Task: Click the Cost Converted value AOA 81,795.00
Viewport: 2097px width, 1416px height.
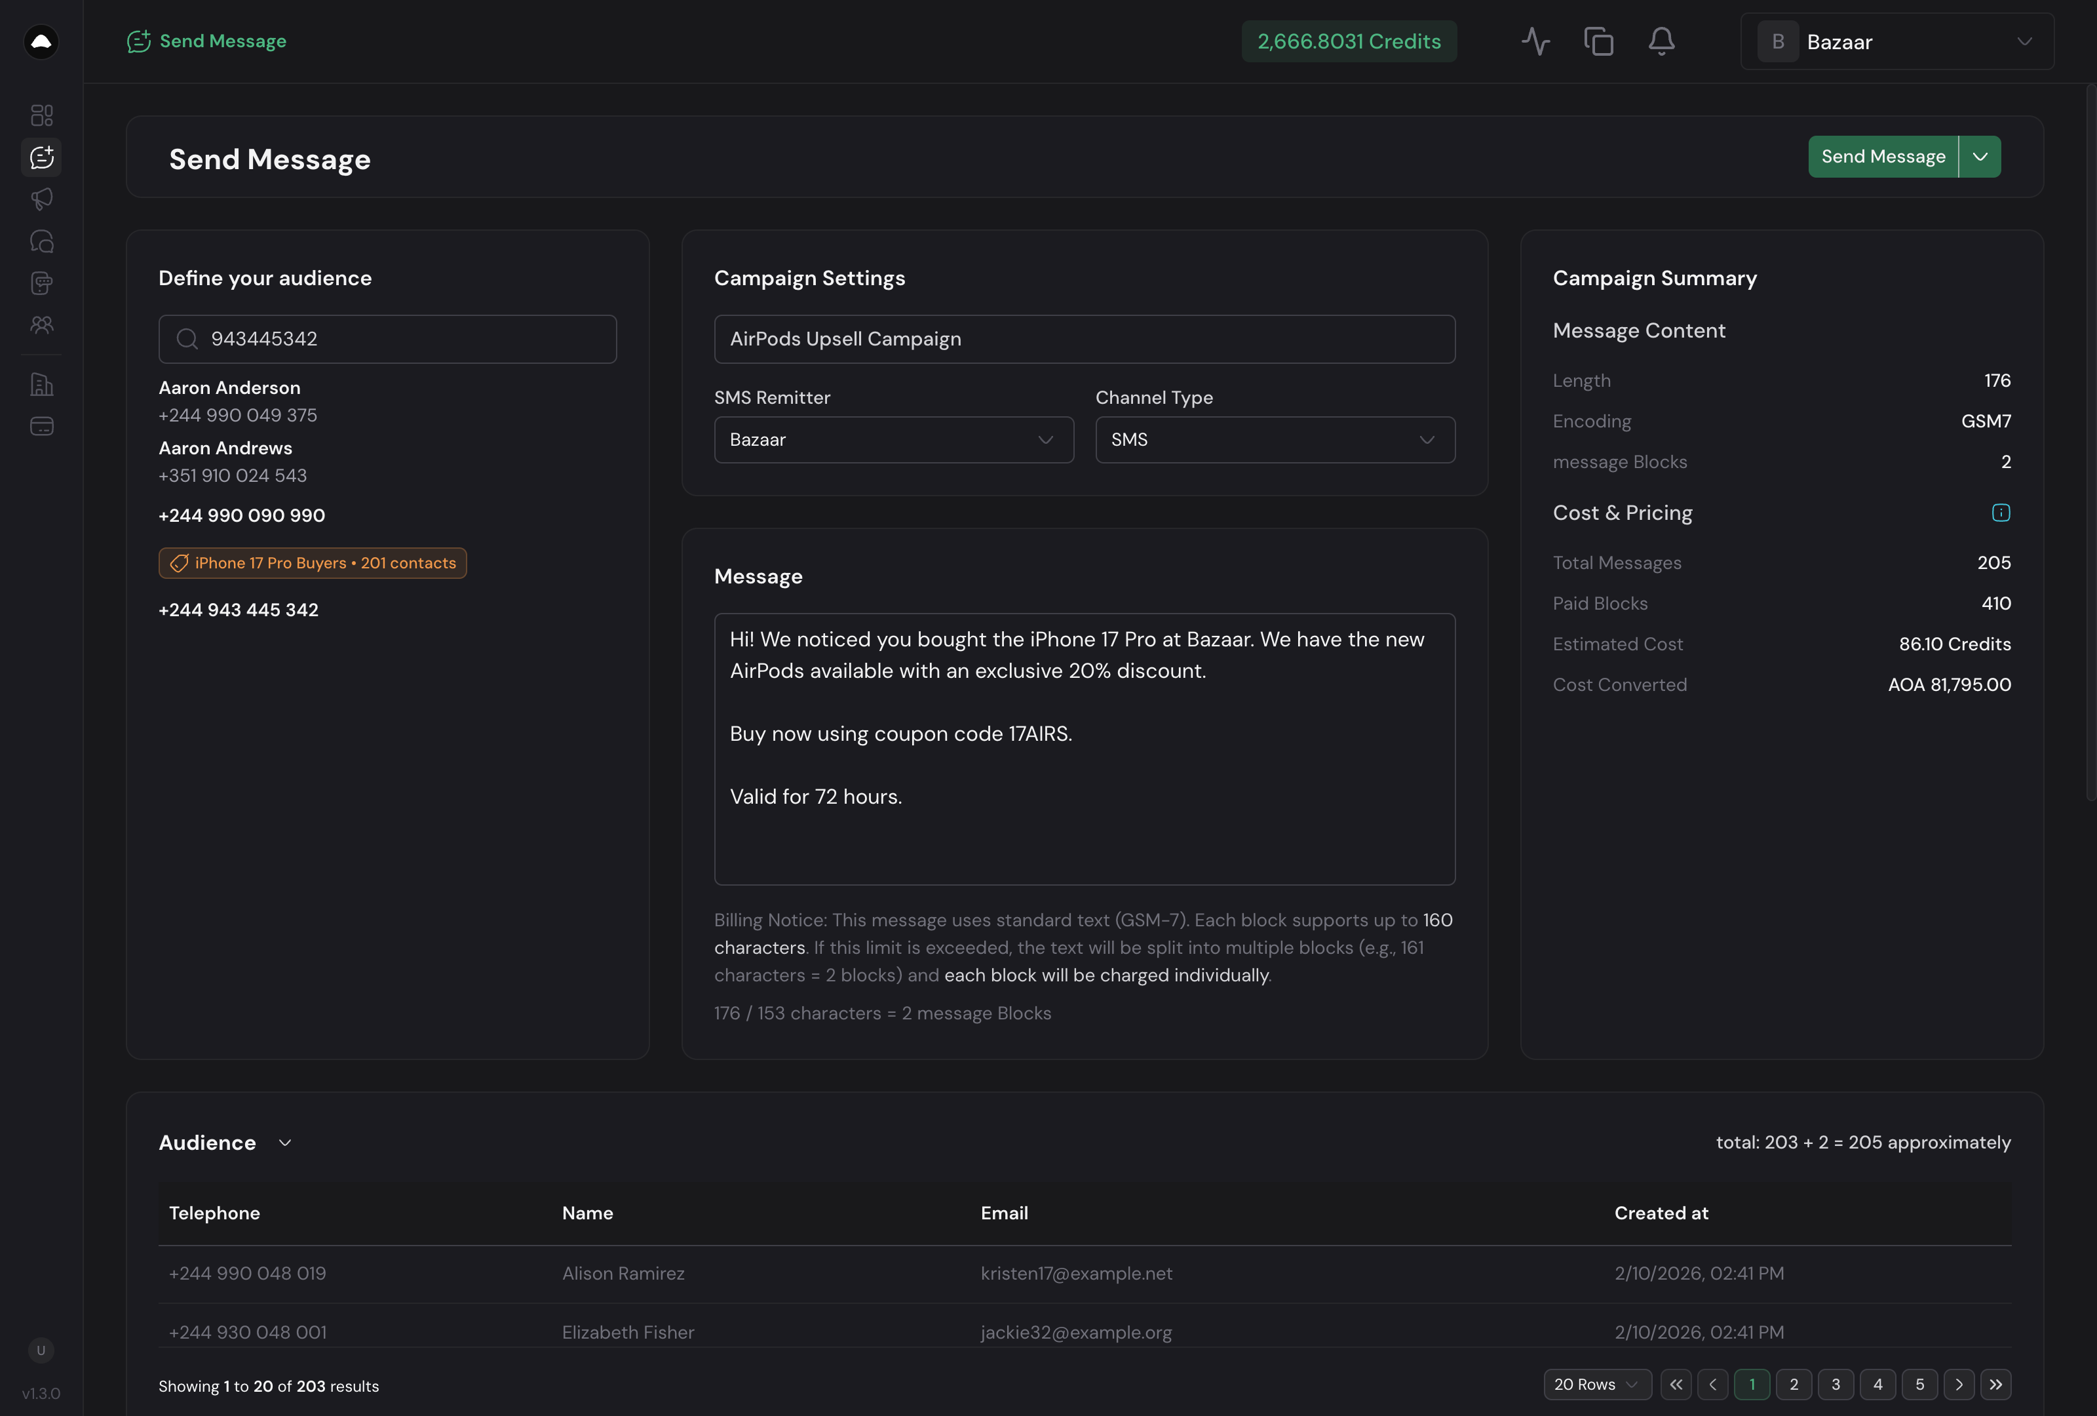Action: click(x=1949, y=685)
